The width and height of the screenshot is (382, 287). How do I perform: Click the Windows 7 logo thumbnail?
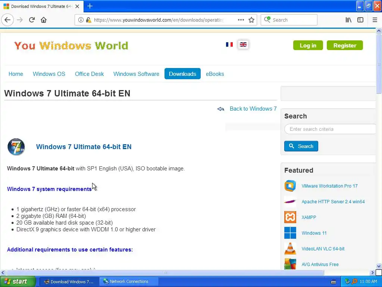click(x=16, y=146)
